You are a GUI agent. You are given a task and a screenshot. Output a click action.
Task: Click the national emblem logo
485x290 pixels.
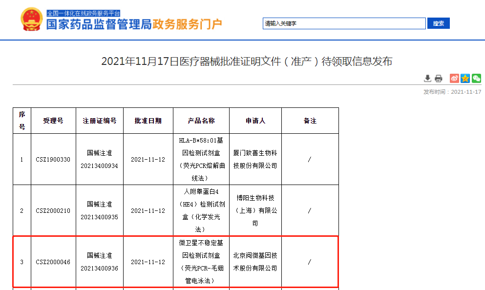point(32,20)
